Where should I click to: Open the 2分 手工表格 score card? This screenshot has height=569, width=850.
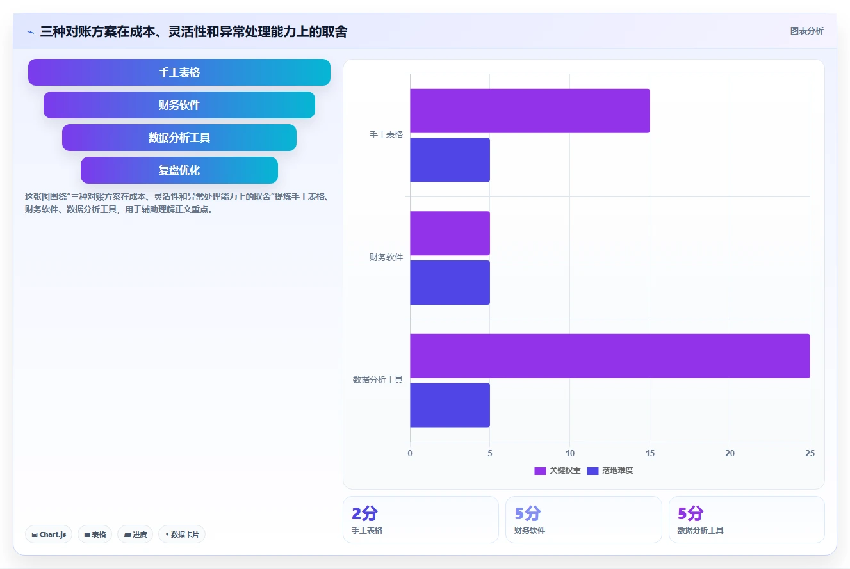click(421, 520)
